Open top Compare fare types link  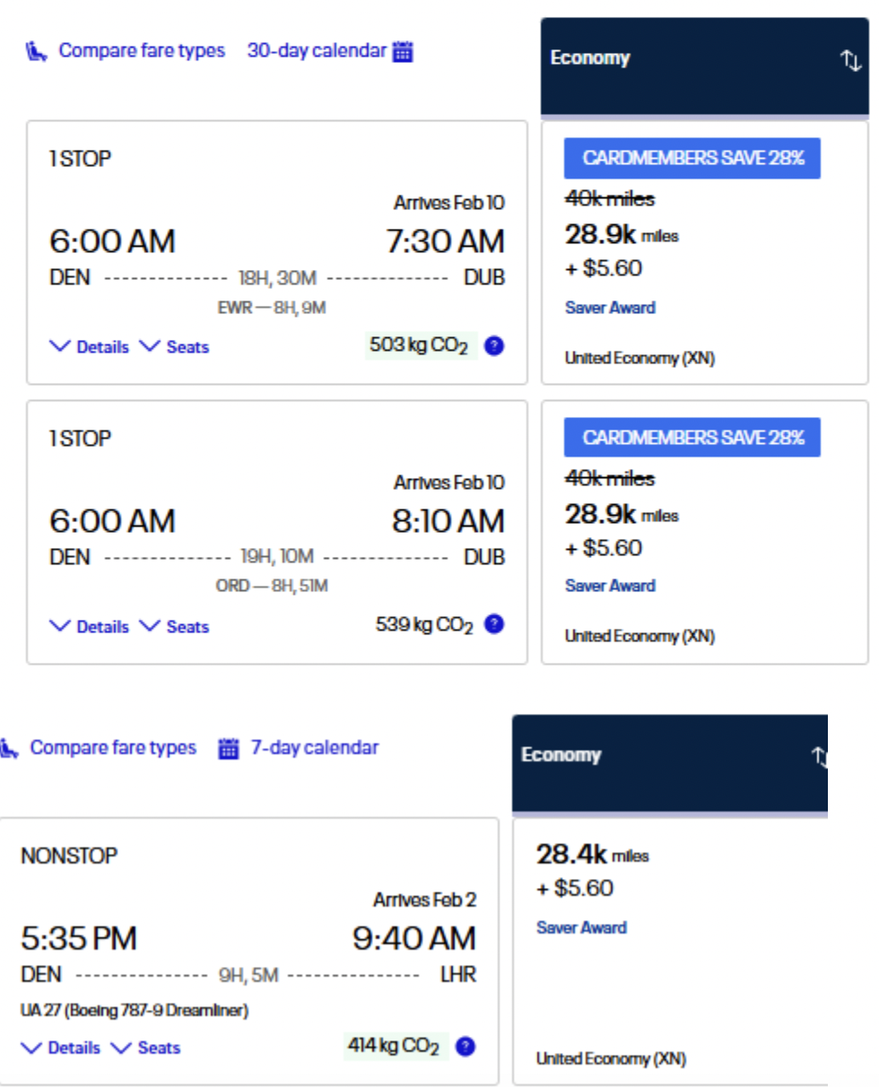pos(142,51)
